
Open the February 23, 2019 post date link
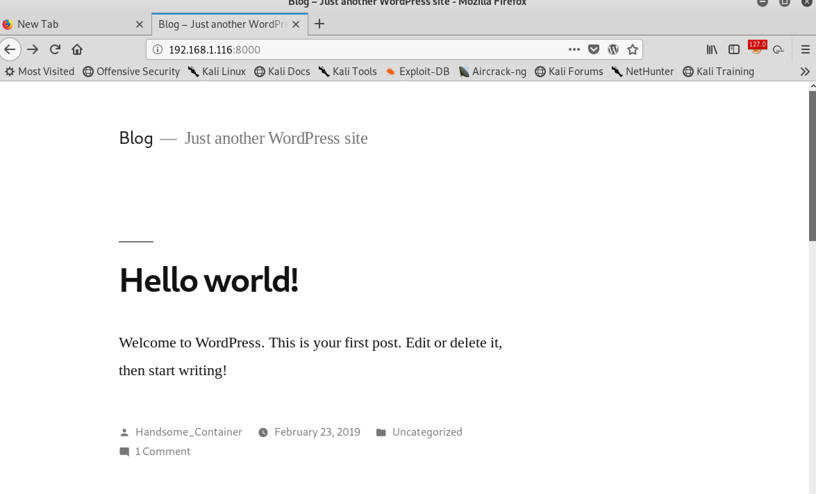click(x=317, y=432)
